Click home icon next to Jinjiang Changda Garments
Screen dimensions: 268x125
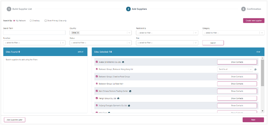(x=129, y=106)
